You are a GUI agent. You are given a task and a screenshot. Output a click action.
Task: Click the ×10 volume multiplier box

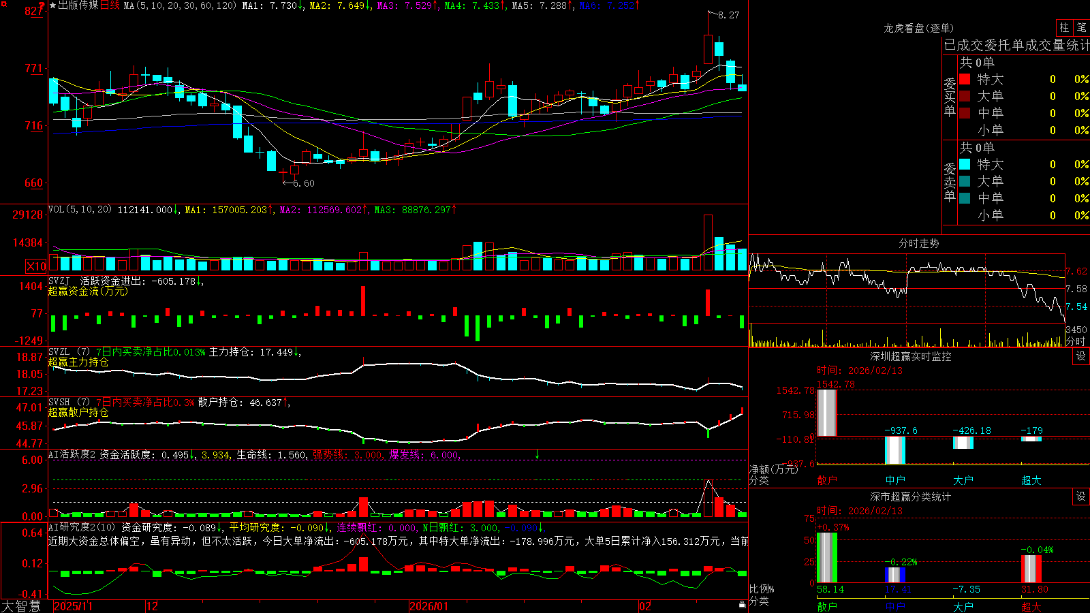(36, 266)
